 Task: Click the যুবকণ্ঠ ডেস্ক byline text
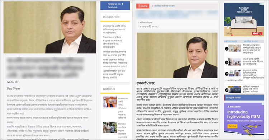pos(146,83)
